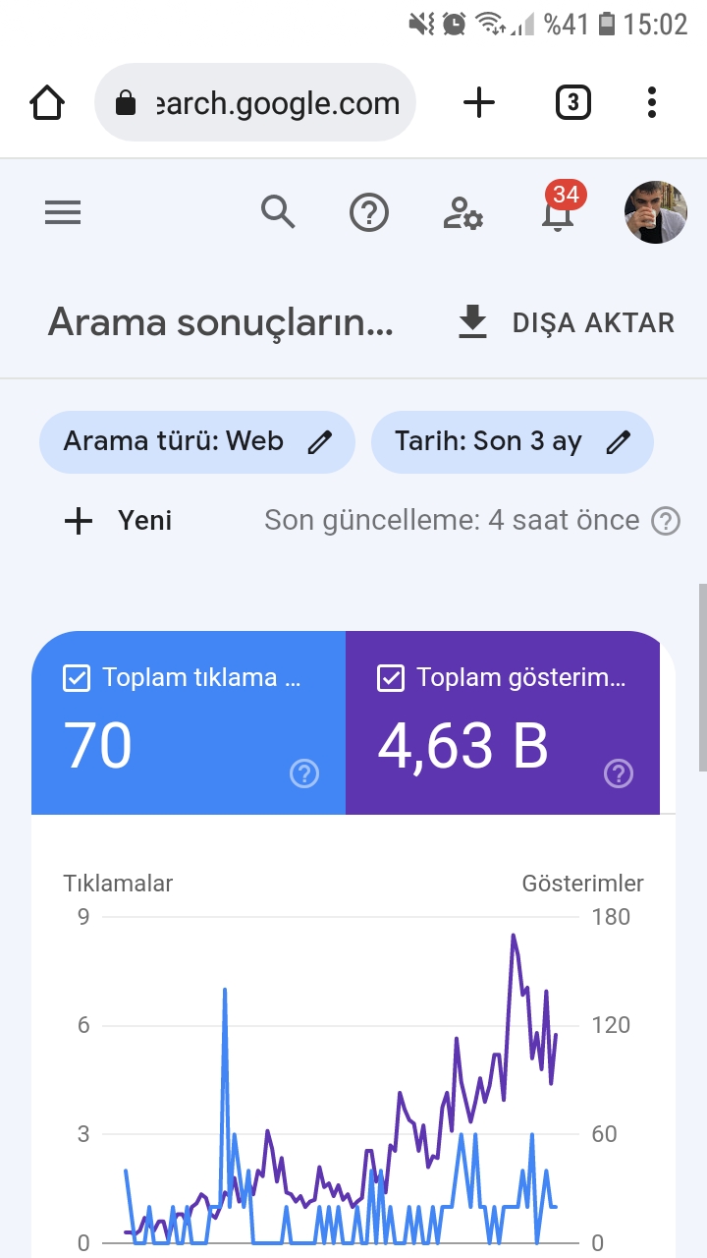Tap the search magnifier icon
Image resolution: width=707 pixels, height=1258 pixels.
click(x=278, y=211)
